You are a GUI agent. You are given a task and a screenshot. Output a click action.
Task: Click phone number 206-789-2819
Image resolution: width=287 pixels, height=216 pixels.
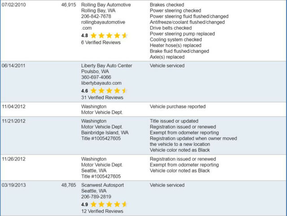tap(96, 197)
